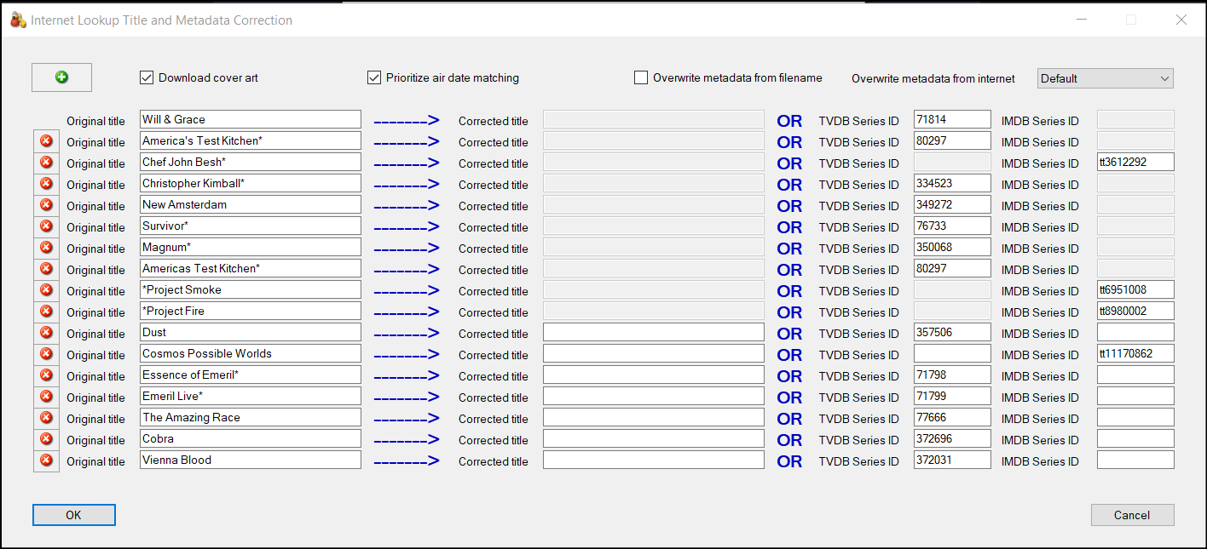Viewport: 1207px width, 549px height.
Task: Edit the Original title field for Cobra
Action: [x=250, y=439]
